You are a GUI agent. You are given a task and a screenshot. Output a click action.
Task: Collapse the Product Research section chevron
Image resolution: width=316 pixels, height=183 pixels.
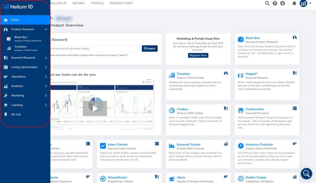pyautogui.click(x=46, y=29)
